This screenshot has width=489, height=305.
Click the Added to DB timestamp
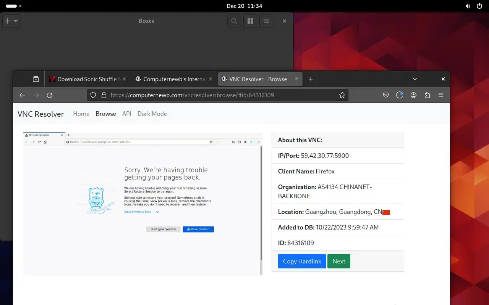pyautogui.click(x=347, y=227)
